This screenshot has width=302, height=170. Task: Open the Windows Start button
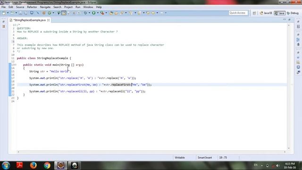[x=6, y=165]
